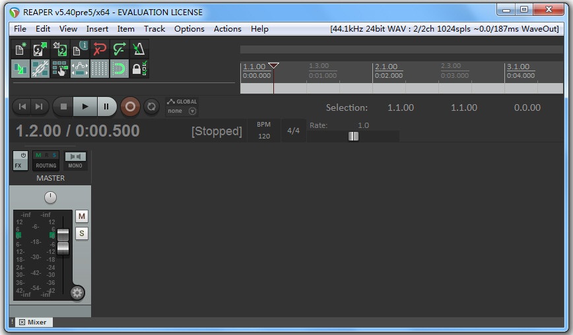Click the GLOBAL automation envelope icon

click(x=171, y=102)
